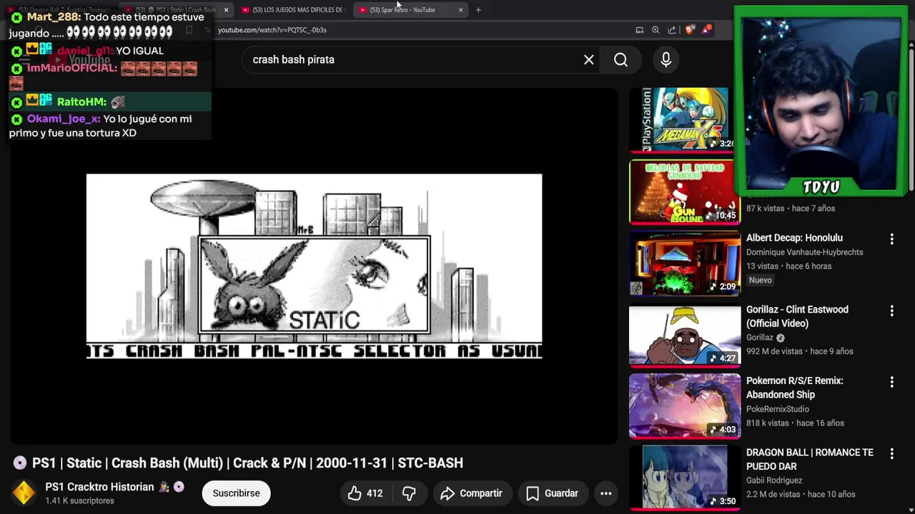Click the install/cast icon in address bar

(x=639, y=30)
